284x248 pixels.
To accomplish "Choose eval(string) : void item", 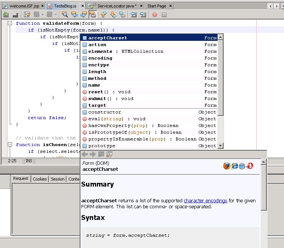I will tap(149, 119).
